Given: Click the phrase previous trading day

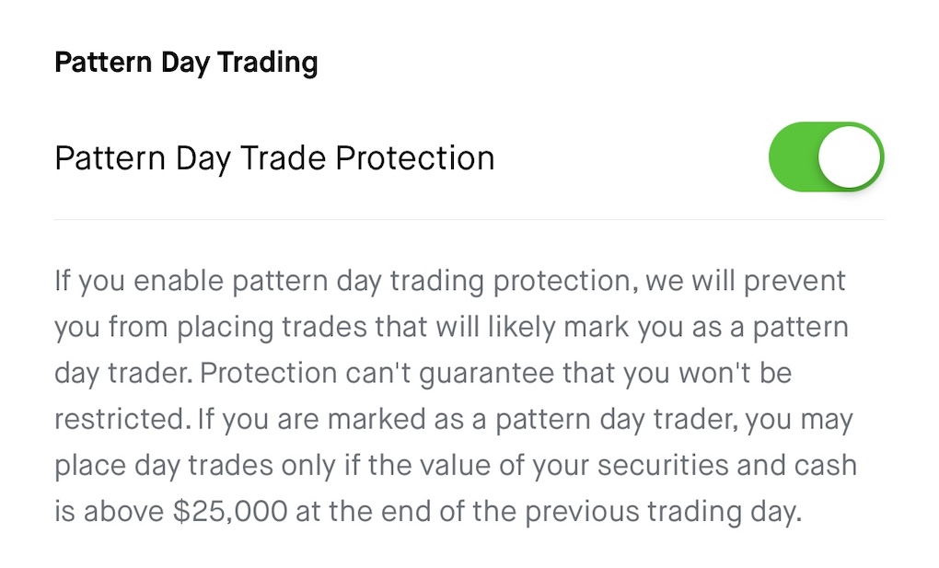Looking at the screenshot, I should (x=663, y=512).
